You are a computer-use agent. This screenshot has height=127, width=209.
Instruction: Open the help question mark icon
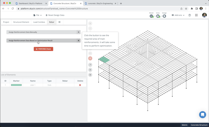190,15
